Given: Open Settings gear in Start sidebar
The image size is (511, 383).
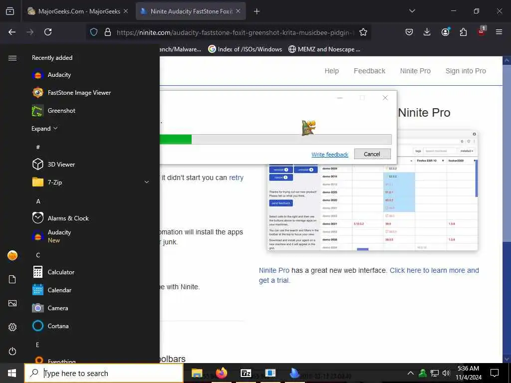Looking at the screenshot, I should point(12,327).
